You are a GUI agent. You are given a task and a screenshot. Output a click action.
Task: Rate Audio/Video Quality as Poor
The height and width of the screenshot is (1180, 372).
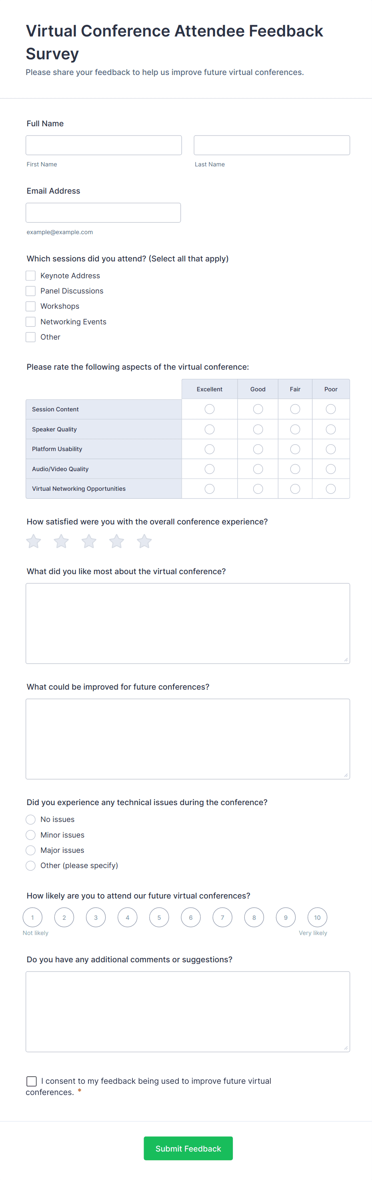(330, 469)
